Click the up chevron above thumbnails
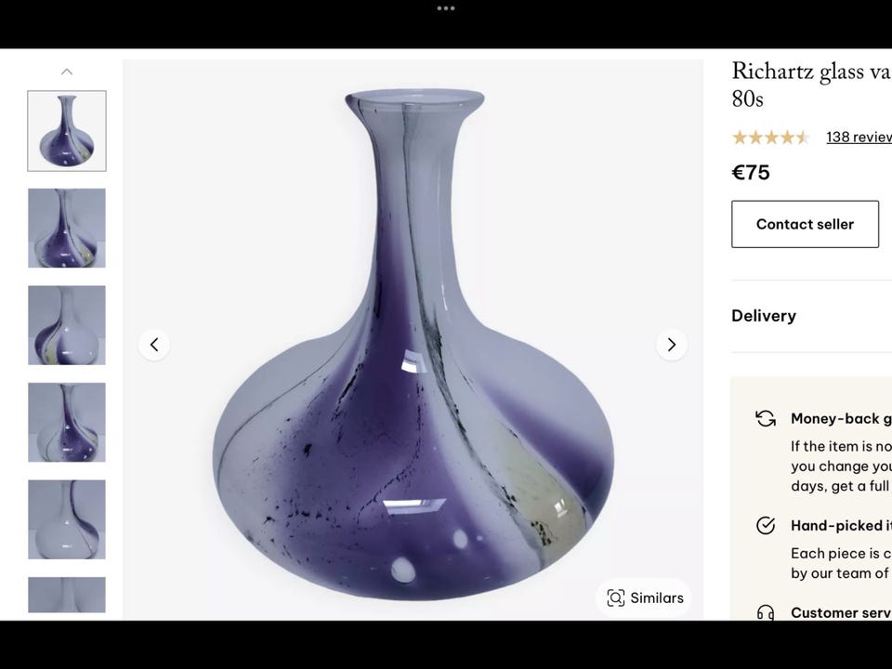This screenshot has width=892, height=669. (66, 71)
